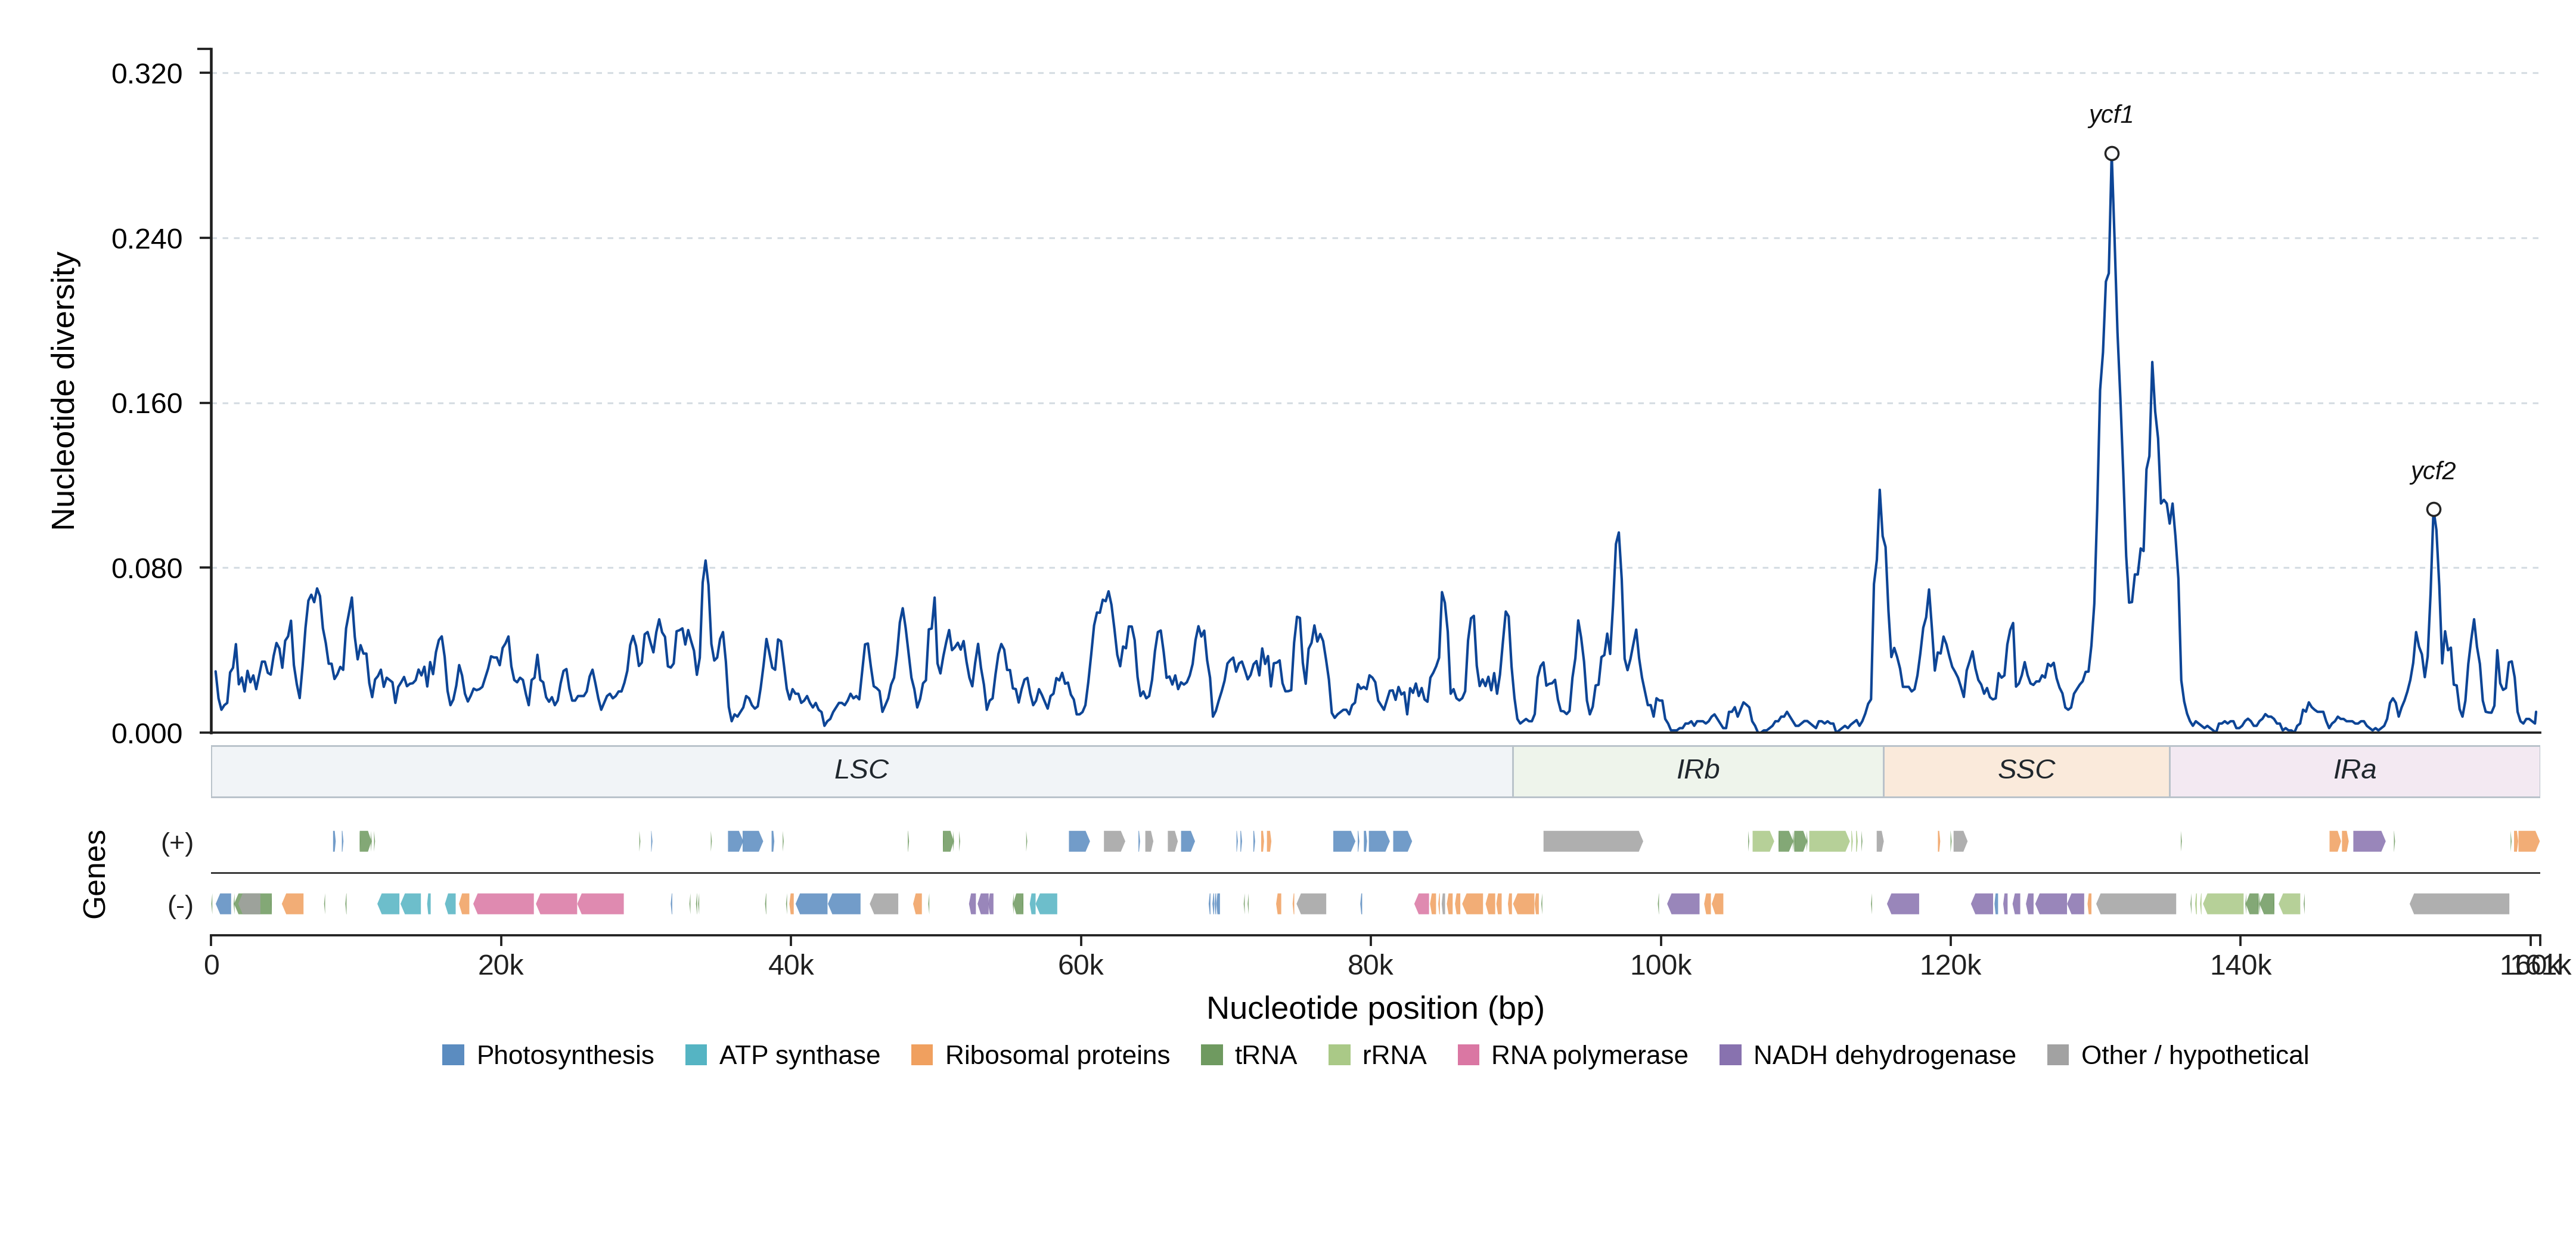Select the "Other / hypothetical" legend label
2576x1253 pixels.
click(x=2195, y=1055)
